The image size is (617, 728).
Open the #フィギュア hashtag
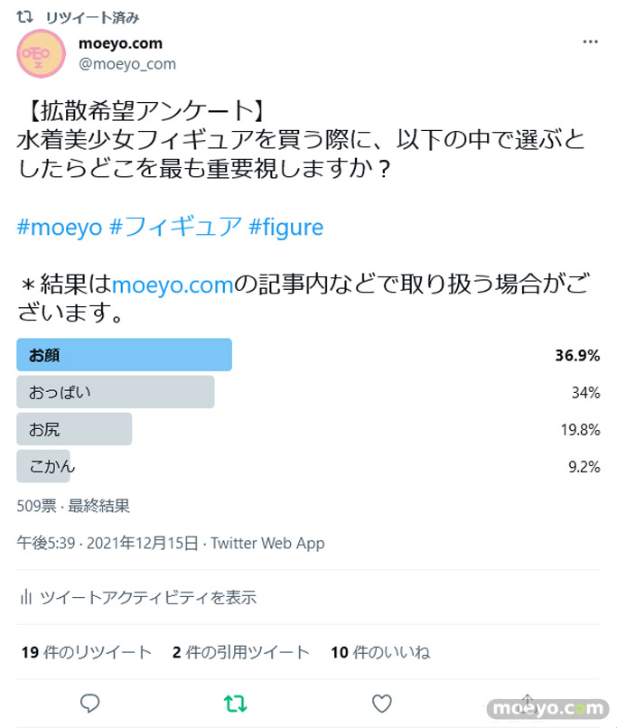(x=173, y=227)
